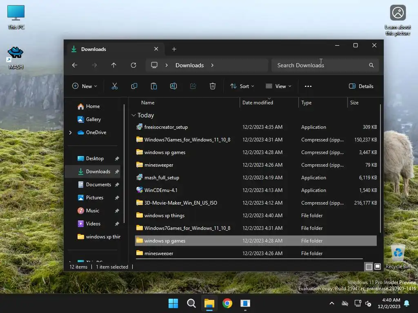Select WinCDEmu-4.1 file
The height and width of the screenshot is (313, 418).
(256, 190)
